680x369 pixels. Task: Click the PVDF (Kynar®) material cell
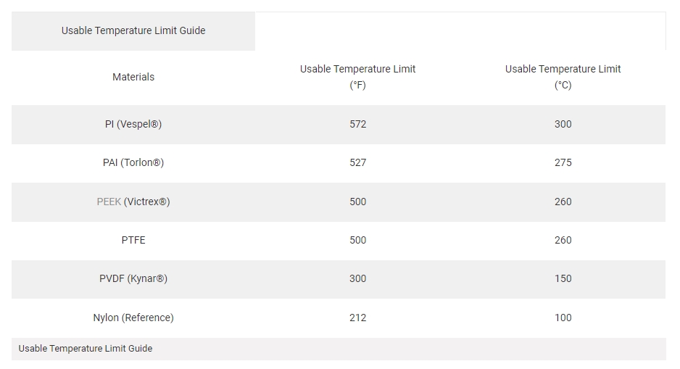pyautogui.click(x=133, y=279)
